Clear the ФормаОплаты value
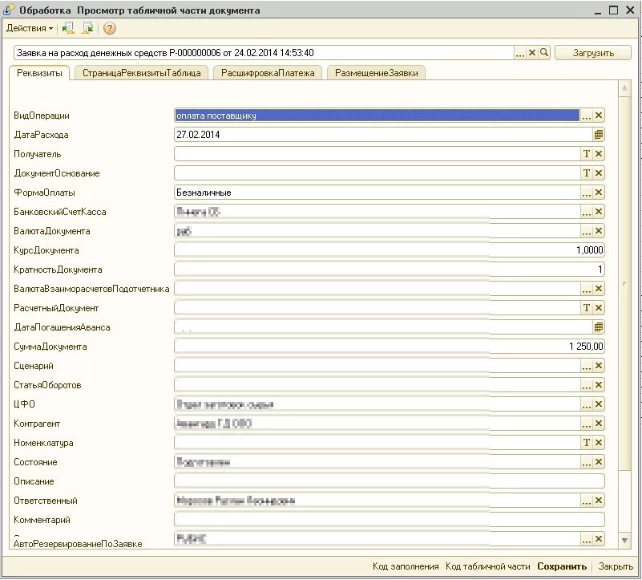 coord(599,193)
